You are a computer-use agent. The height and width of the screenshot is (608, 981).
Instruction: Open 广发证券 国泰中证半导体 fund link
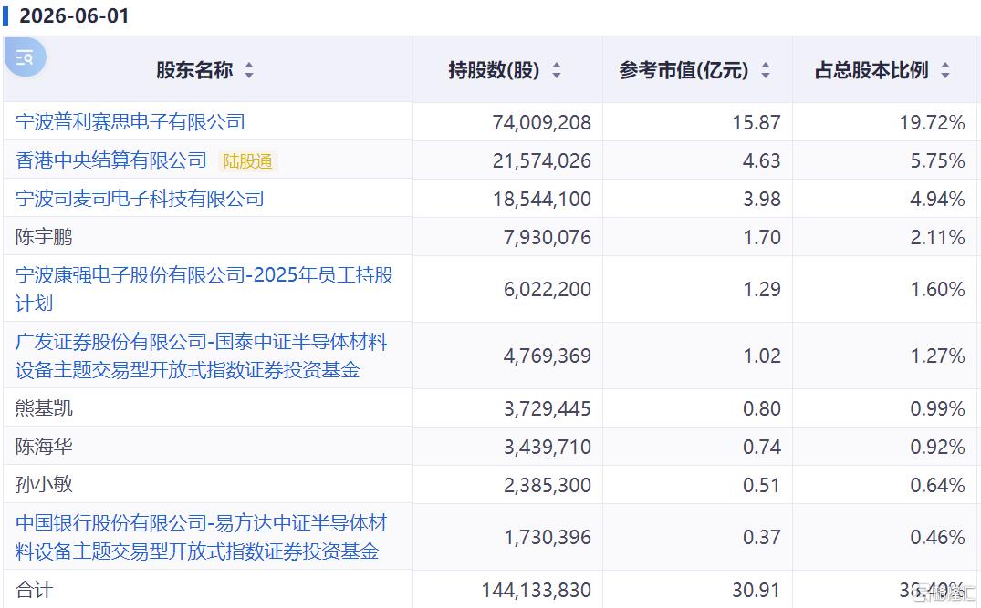pos(202,356)
